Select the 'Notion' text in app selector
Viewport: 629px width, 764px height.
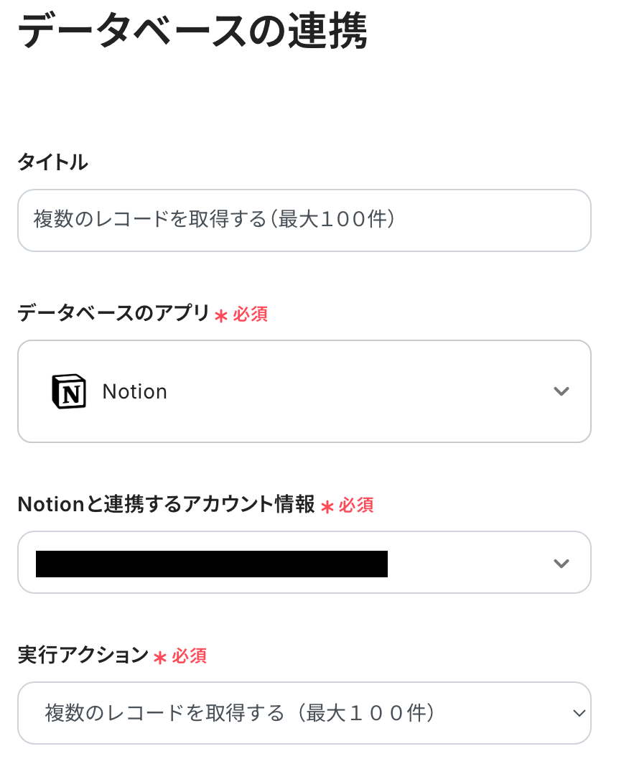pyautogui.click(x=135, y=391)
